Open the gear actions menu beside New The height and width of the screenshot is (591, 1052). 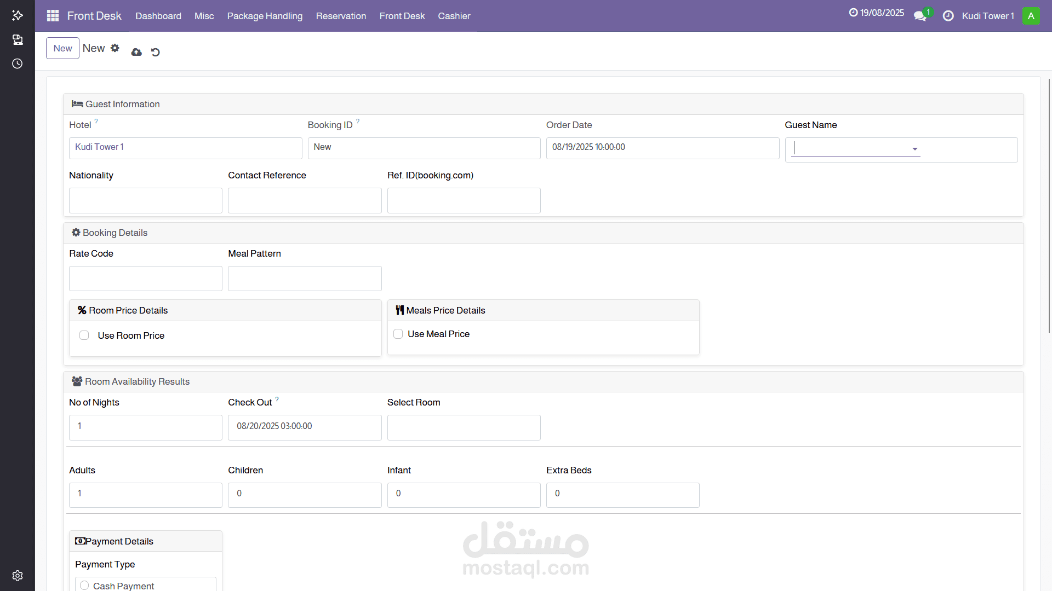[115, 48]
